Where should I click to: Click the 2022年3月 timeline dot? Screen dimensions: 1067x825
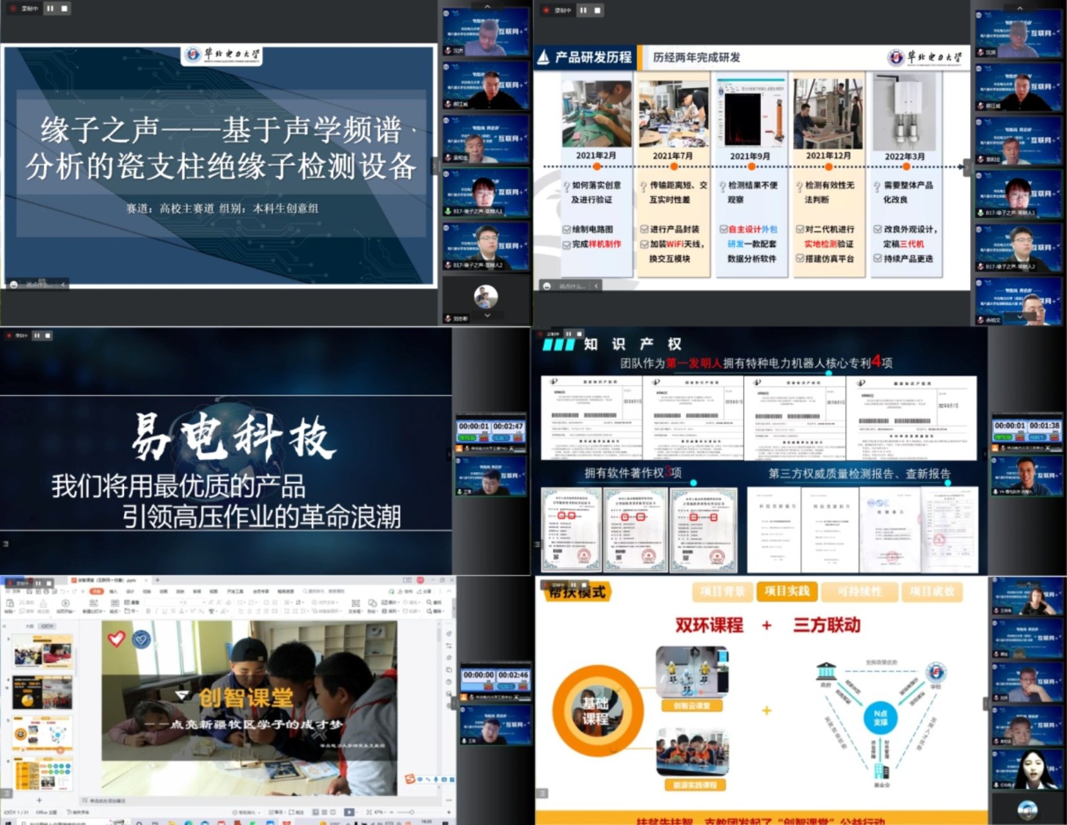click(x=906, y=166)
